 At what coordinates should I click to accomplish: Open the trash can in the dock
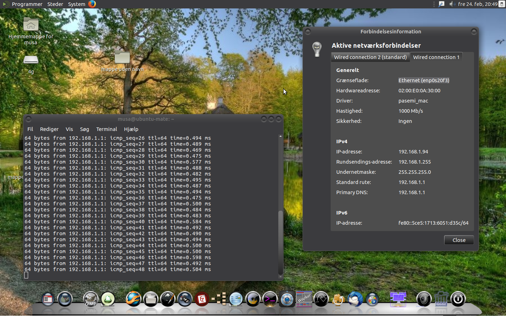tap(441, 299)
